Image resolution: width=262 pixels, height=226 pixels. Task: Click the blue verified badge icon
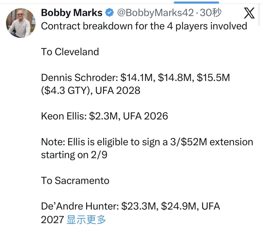[x=110, y=13]
